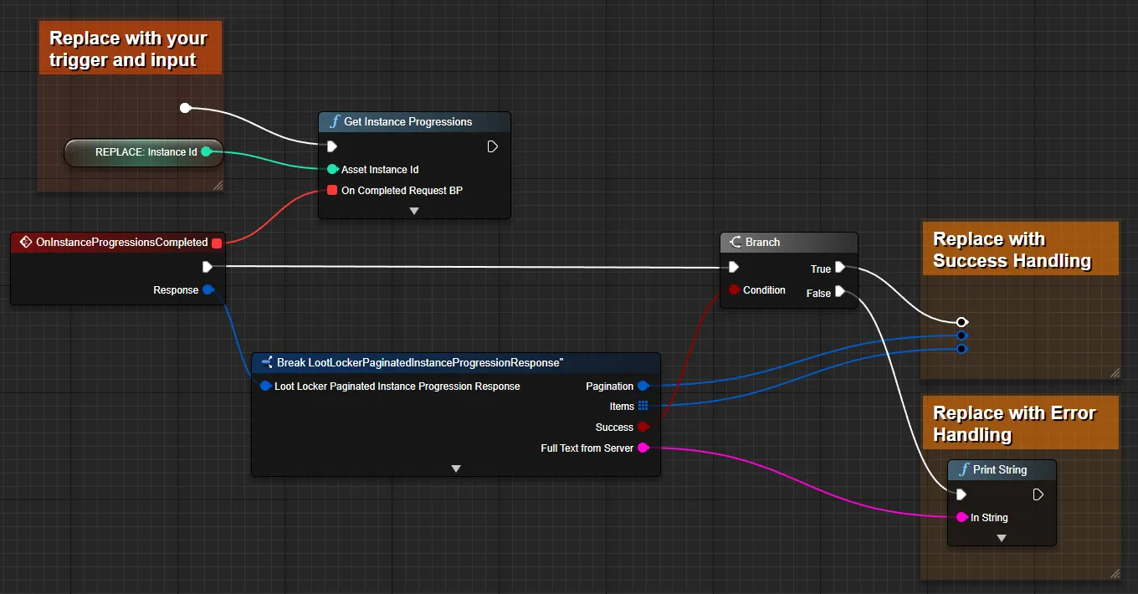
Task: Click the Print String execution output pin
Action: 1038,494
